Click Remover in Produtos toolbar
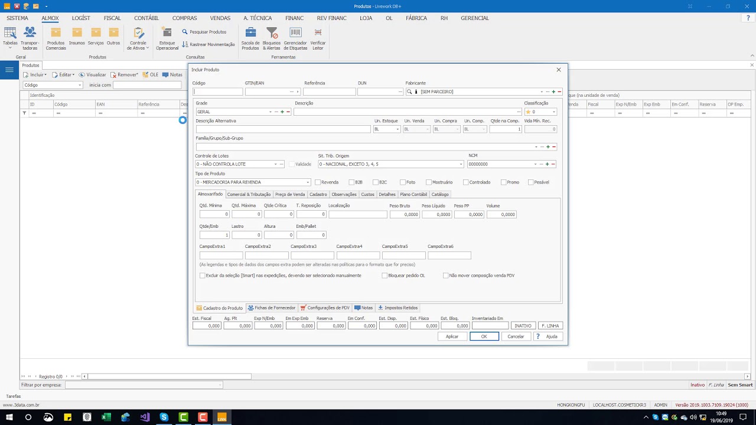The image size is (756, 425). pos(124,75)
